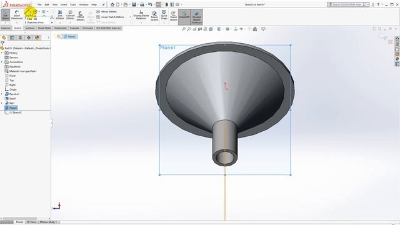
Task: Open the PropertyManager tab
Action: click(12, 37)
